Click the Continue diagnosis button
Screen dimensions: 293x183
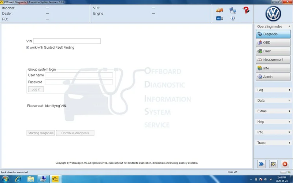[75, 133]
